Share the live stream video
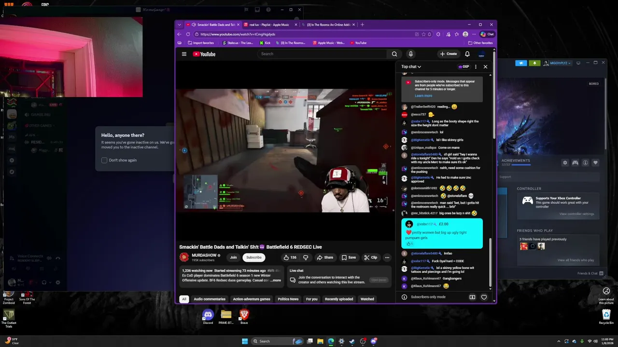618x347 pixels. pos(325,257)
